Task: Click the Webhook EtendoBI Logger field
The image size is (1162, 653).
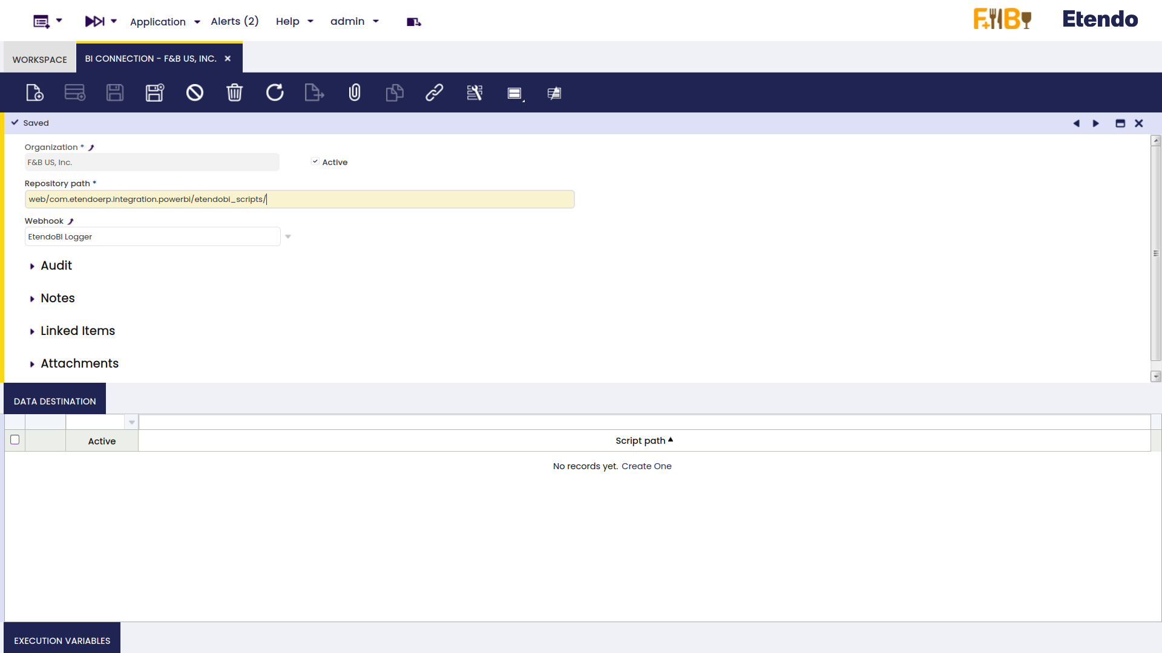Action: tap(153, 236)
